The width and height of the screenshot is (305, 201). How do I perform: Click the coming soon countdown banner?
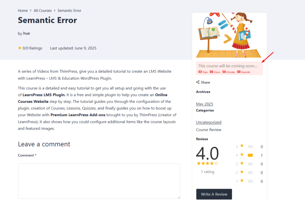(229, 68)
